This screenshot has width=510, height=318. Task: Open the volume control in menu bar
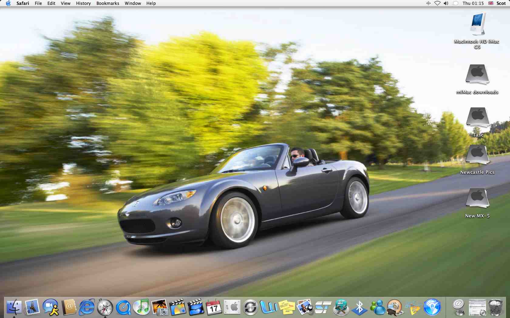coord(446,3)
